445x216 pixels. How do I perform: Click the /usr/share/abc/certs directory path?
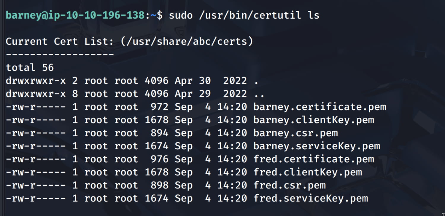187,41
